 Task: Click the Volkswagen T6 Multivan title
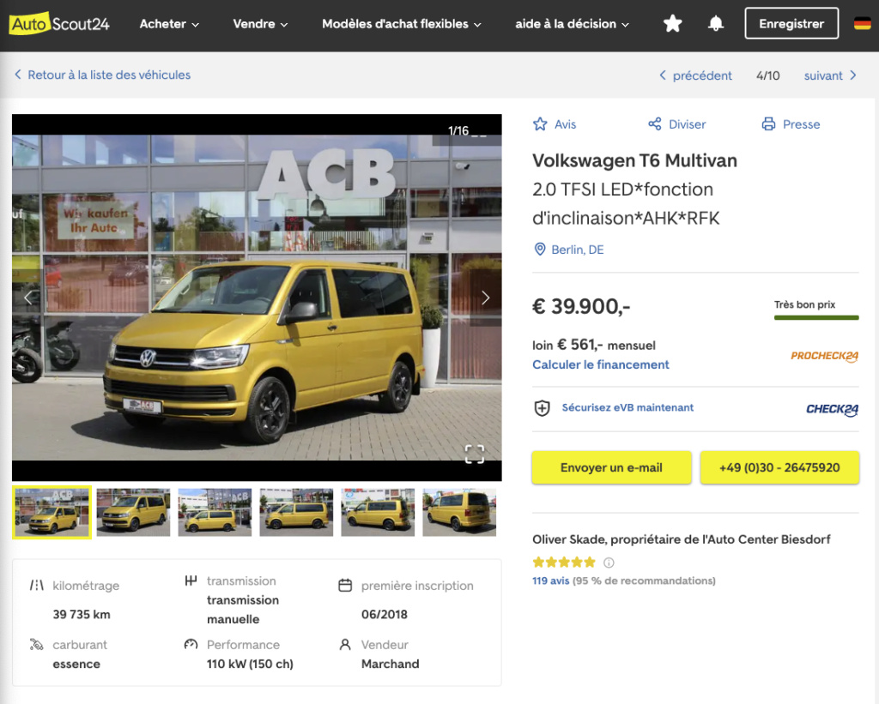[x=634, y=160]
